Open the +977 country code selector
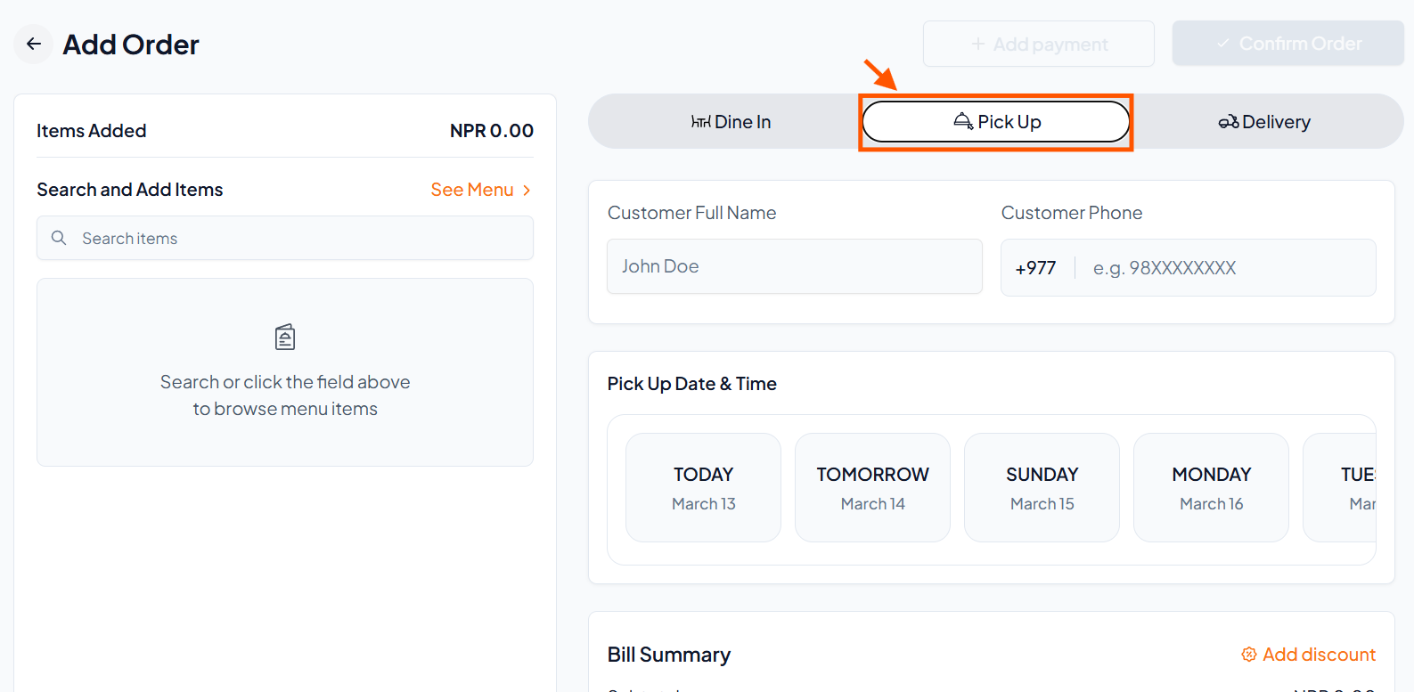1414x692 pixels. pos(1035,268)
